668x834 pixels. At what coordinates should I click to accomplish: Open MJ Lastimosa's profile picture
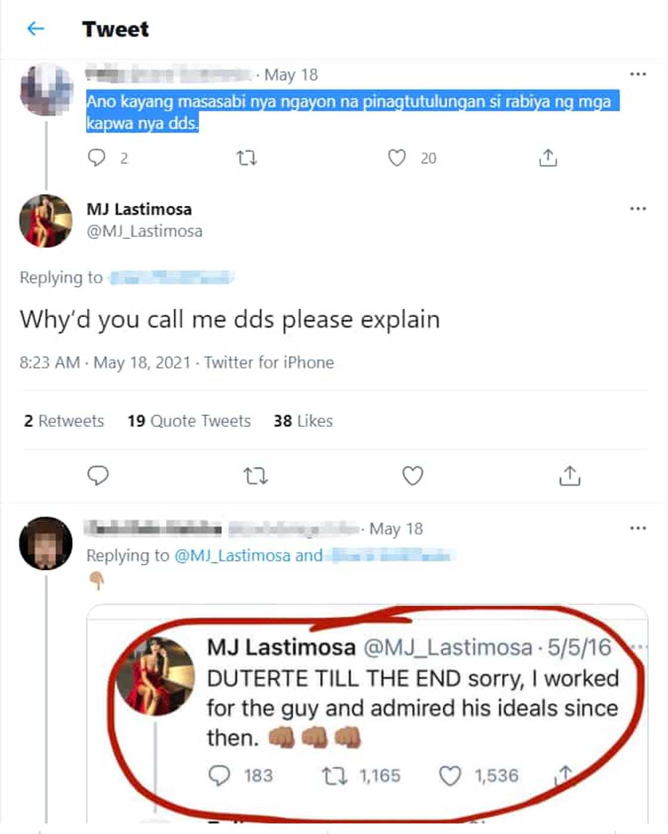(46, 220)
